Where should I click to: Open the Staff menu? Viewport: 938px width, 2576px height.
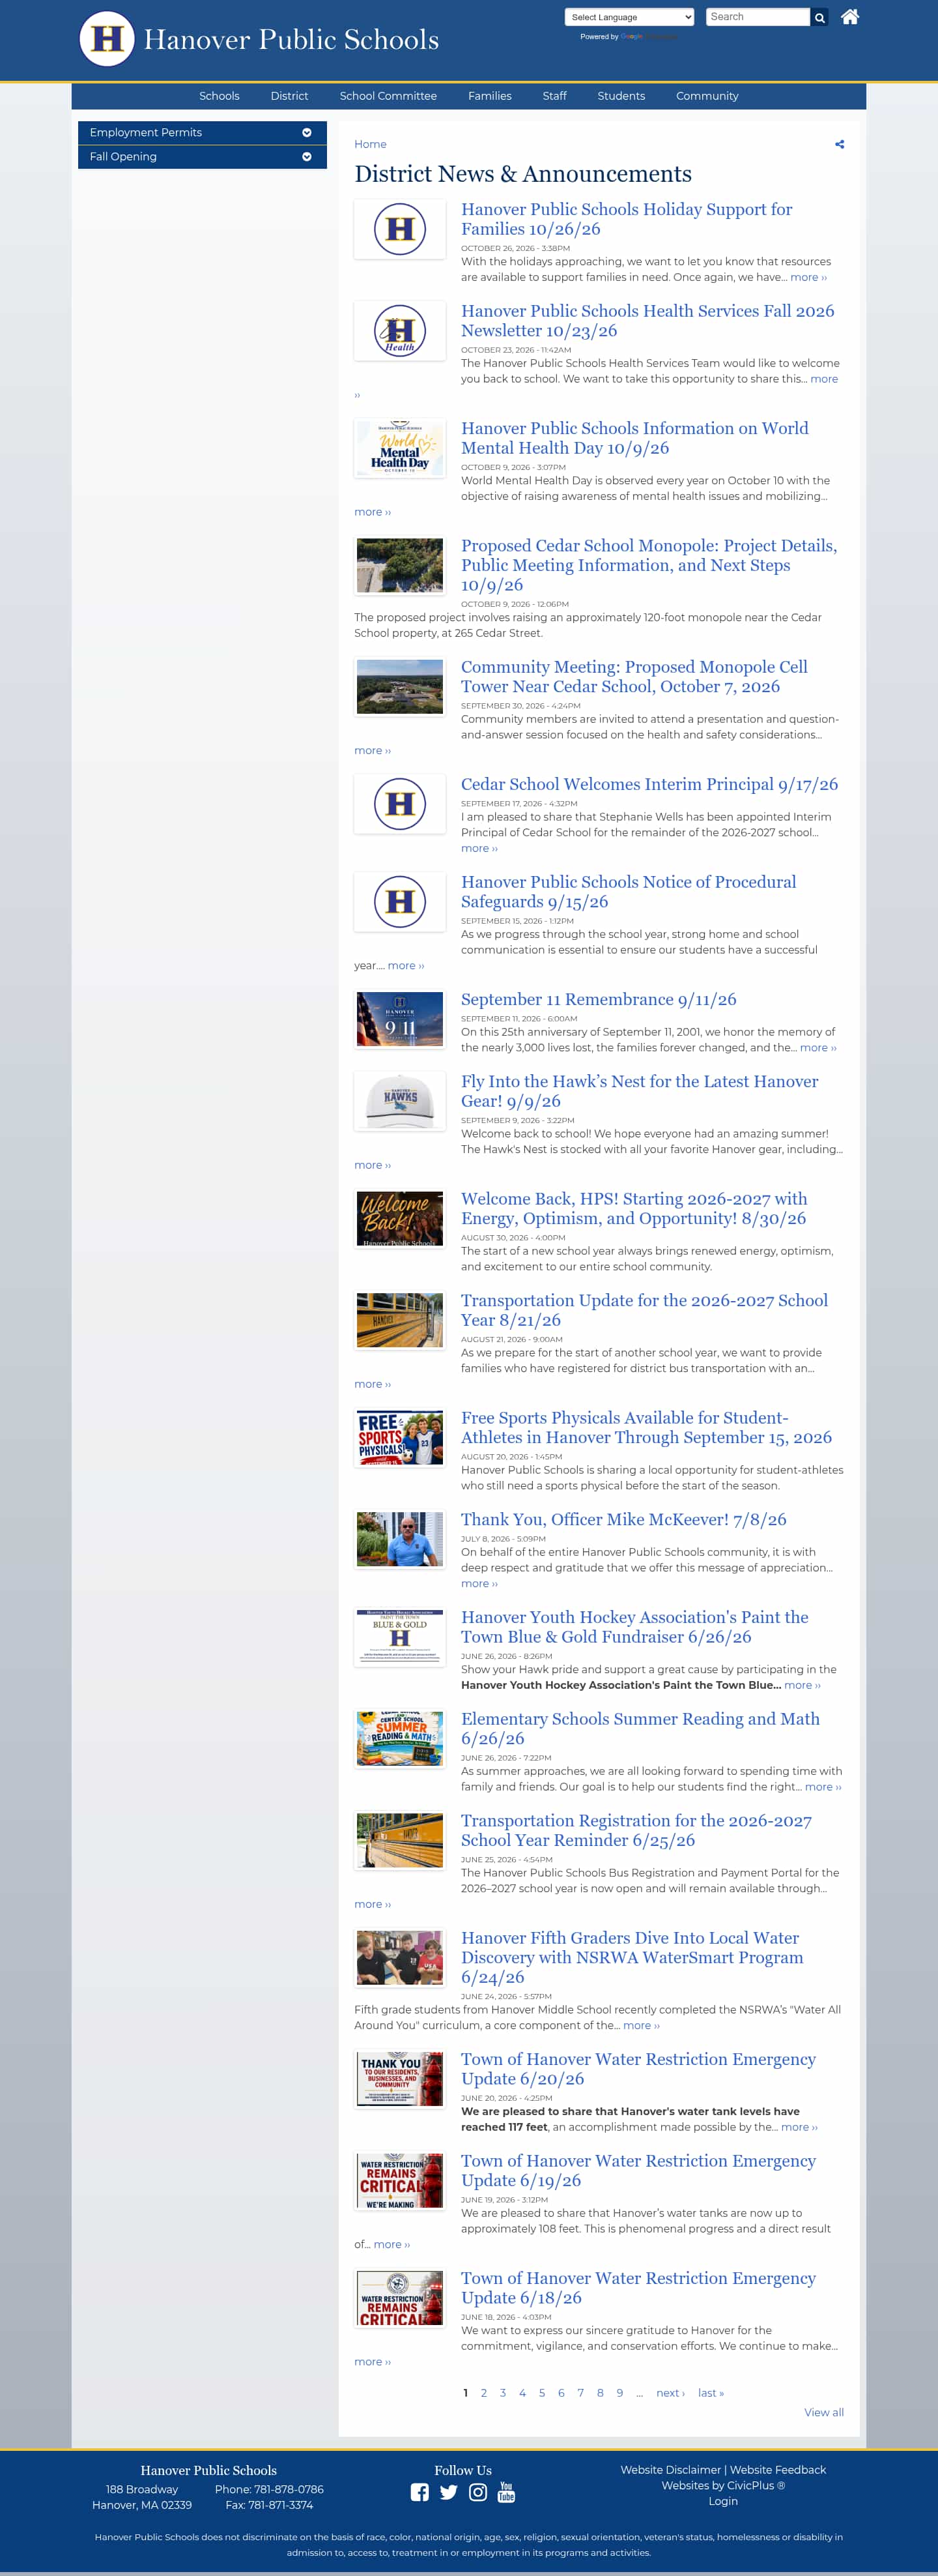(x=554, y=96)
